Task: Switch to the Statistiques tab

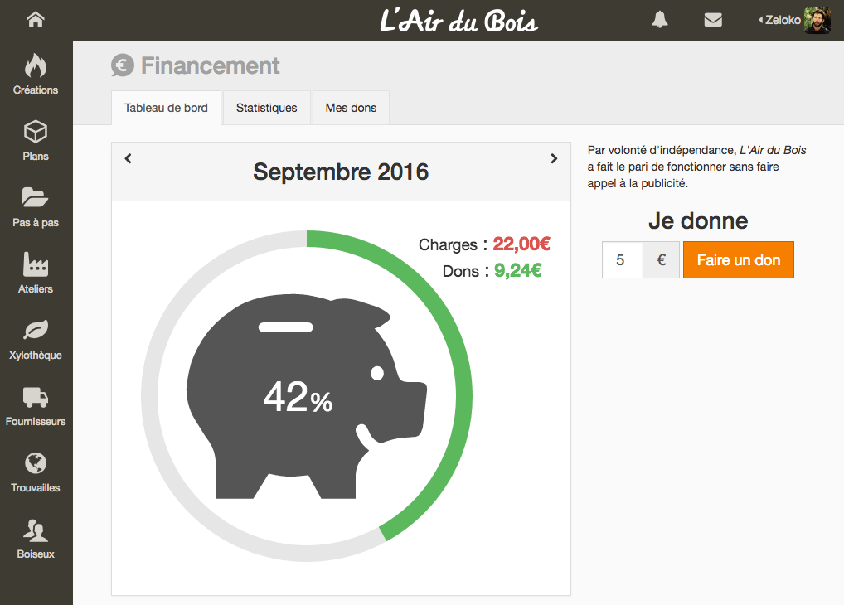Action: tap(266, 108)
